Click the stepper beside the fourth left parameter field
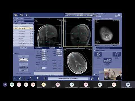Screen dimensions: 135x101 point(48,56)
